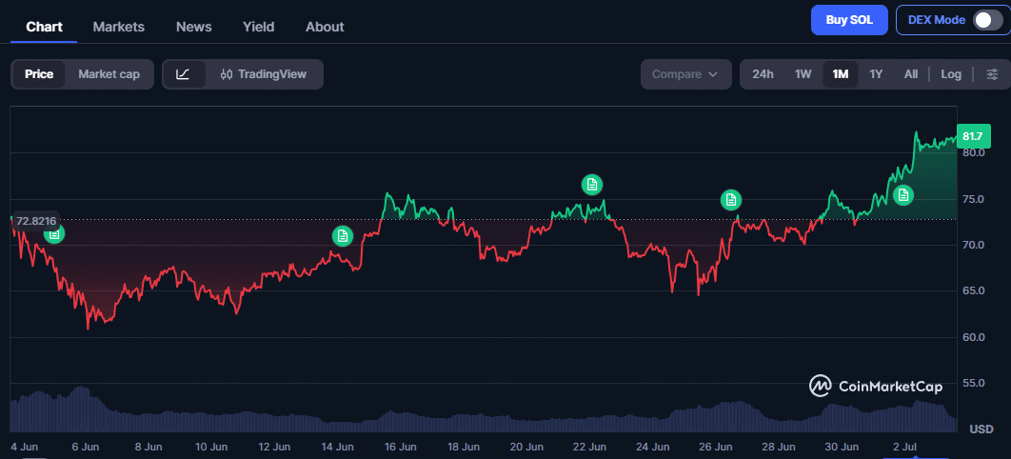The height and width of the screenshot is (459, 1011).
Task: Open the News tab
Action: click(x=194, y=27)
